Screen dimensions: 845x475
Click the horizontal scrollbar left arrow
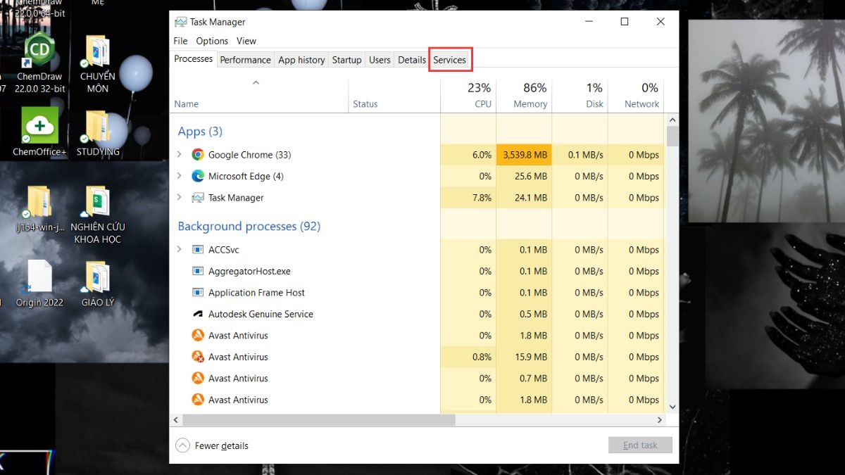[176, 419]
